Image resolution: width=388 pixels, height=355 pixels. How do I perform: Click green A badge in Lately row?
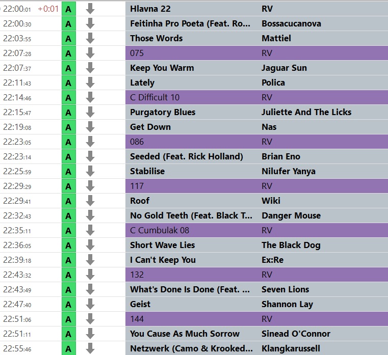click(x=68, y=83)
